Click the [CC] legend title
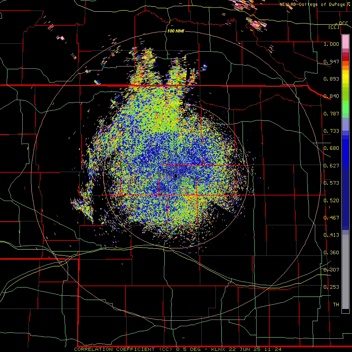This screenshot has height=352, width=352. (x=334, y=27)
